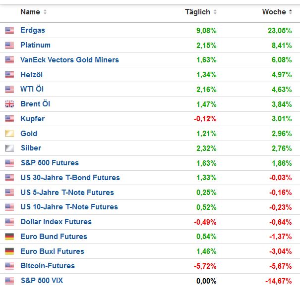Click the silver bar icon beside Silber
This screenshot has width=300, height=291.
click(9, 148)
